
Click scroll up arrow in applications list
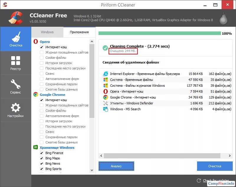(x=92, y=41)
